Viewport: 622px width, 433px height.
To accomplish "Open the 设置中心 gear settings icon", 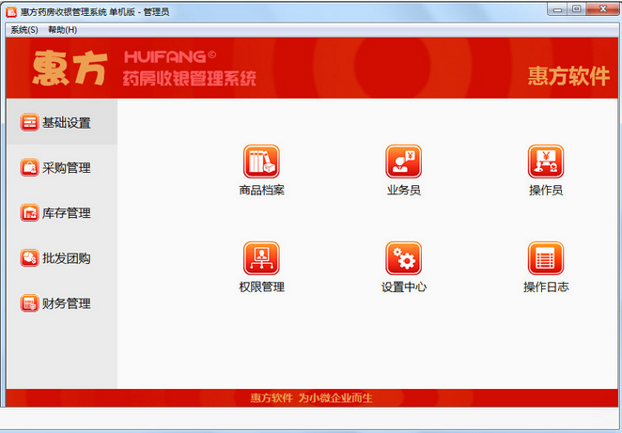I will [x=403, y=258].
